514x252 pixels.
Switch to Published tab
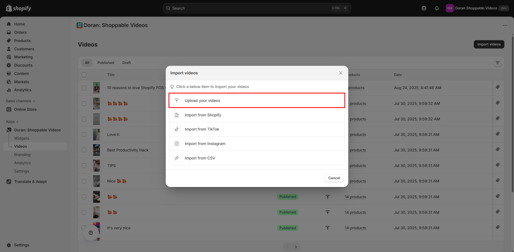[106, 63]
